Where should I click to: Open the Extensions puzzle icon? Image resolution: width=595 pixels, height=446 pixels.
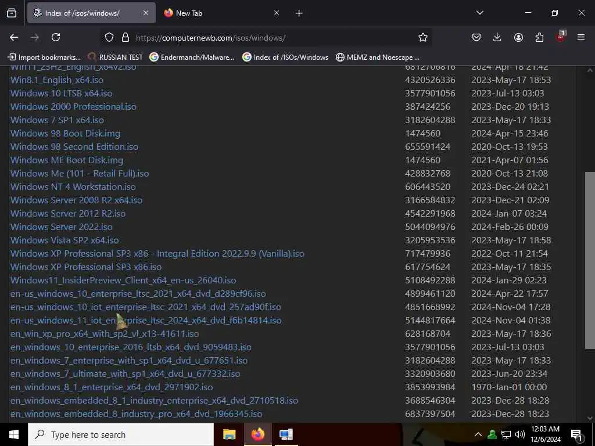click(x=539, y=37)
